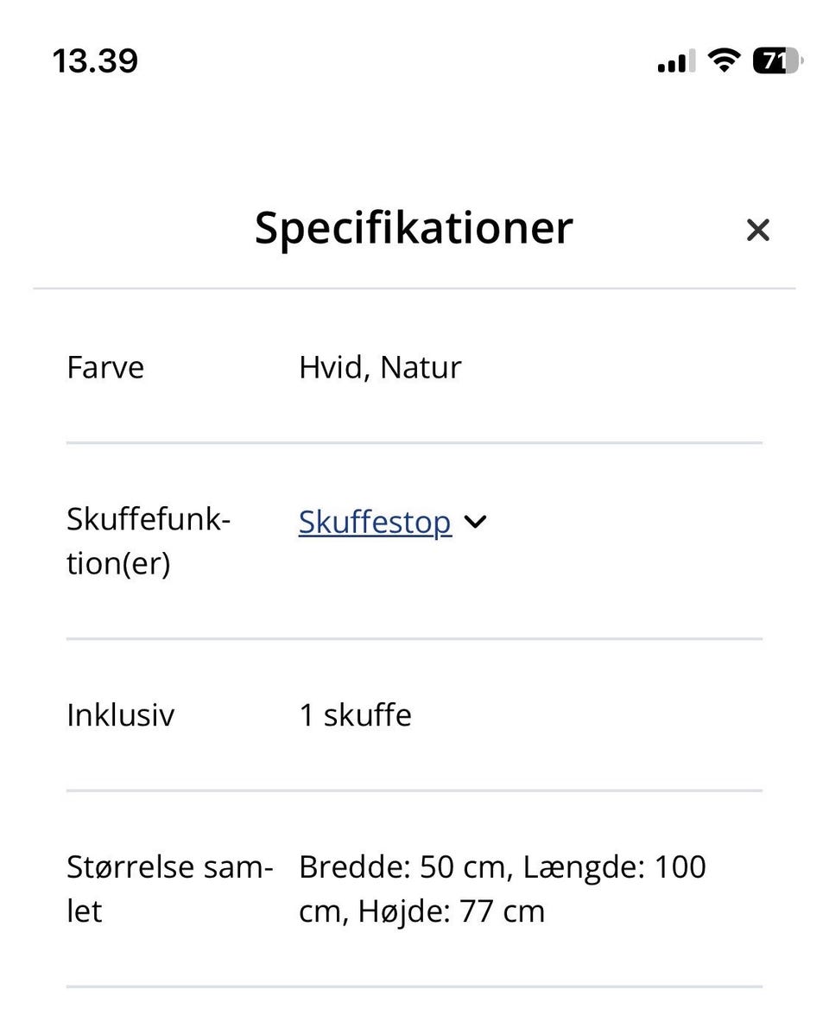This screenshot has width=829, height=1028.
Task: Select the 1 skuffe value text
Action: click(355, 715)
